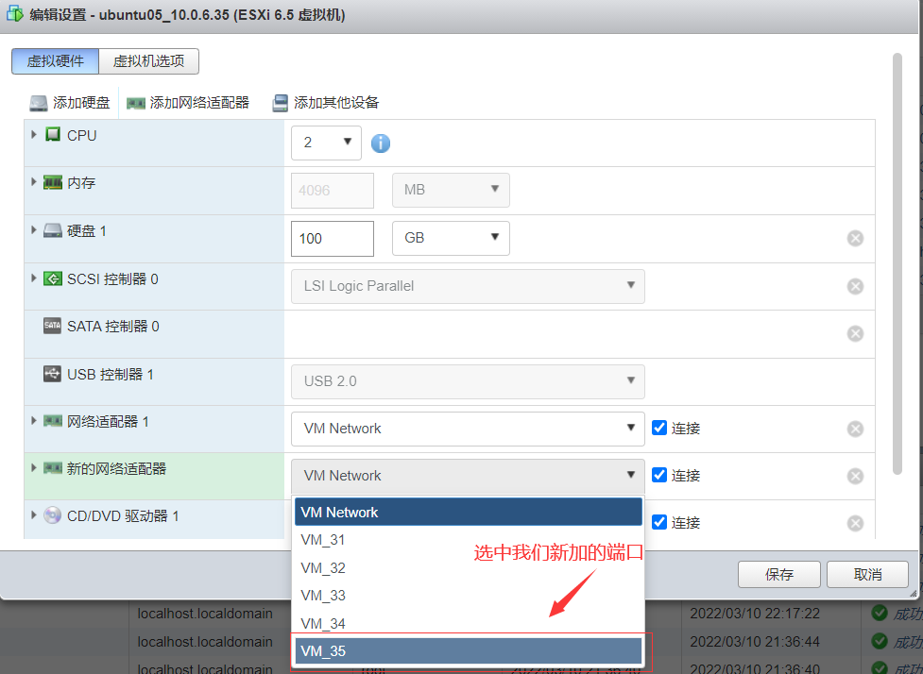Remove hard disk 1 with its X icon
The height and width of the screenshot is (674, 923).
coord(855,238)
